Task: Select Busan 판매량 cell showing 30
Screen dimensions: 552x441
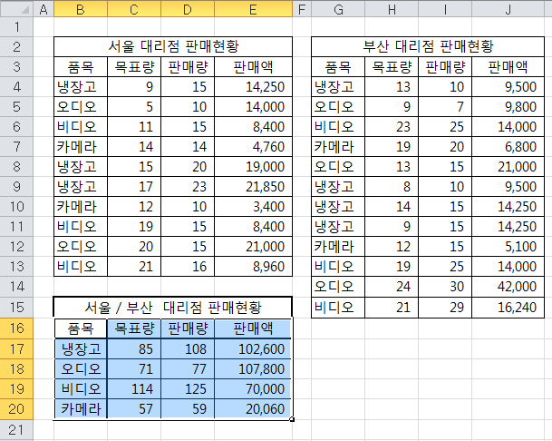Action: (x=445, y=287)
